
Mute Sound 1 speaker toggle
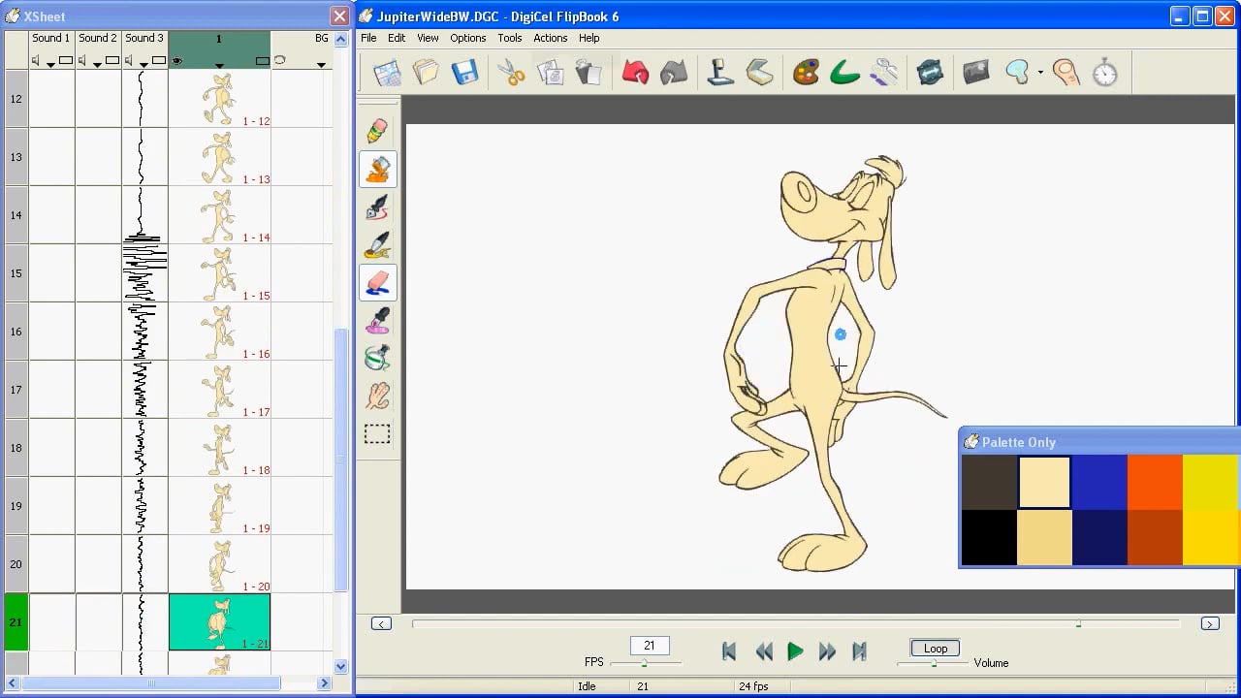pos(36,61)
